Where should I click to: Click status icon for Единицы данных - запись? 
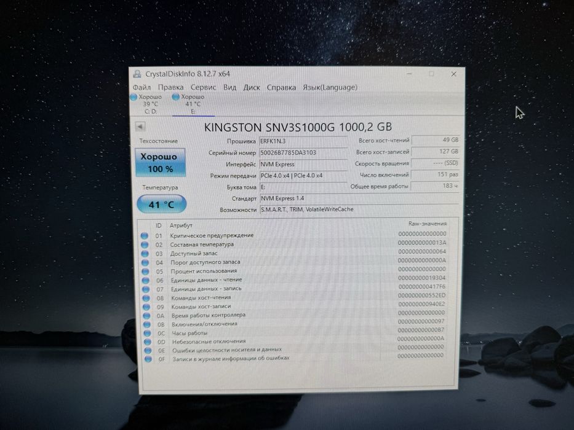[x=146, y=289]
